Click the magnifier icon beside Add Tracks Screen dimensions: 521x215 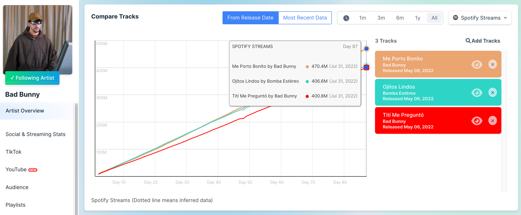[x=468, y=41]
